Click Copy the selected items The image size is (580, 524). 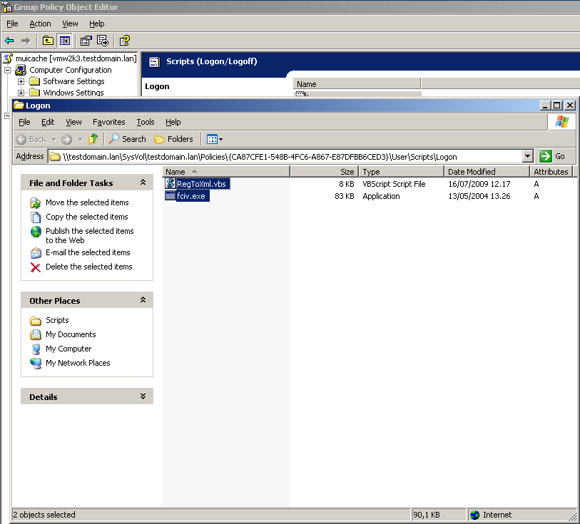tap(87, 217)
